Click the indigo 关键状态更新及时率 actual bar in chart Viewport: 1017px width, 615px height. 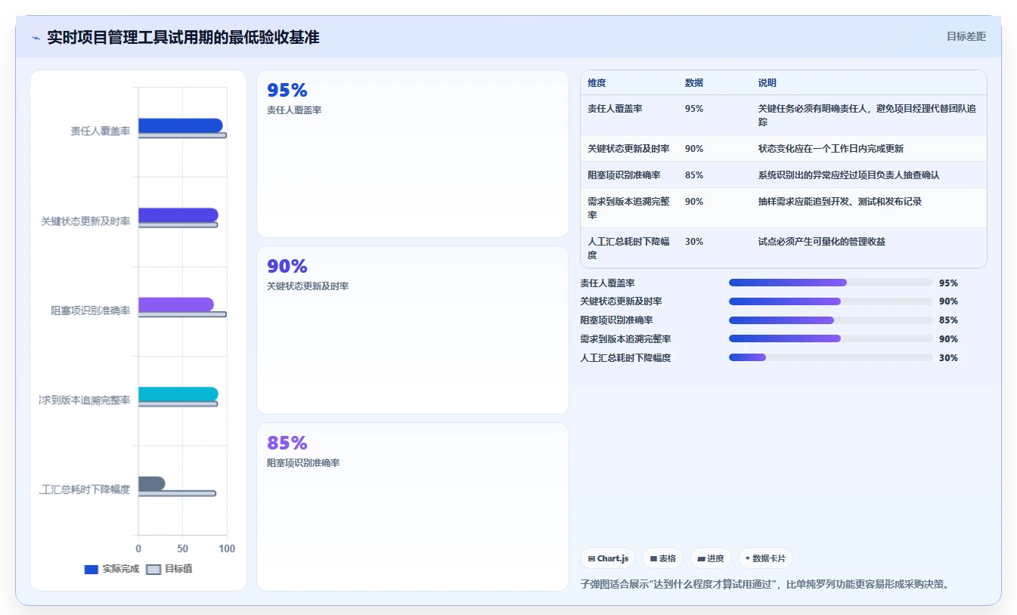click(178, 215)
